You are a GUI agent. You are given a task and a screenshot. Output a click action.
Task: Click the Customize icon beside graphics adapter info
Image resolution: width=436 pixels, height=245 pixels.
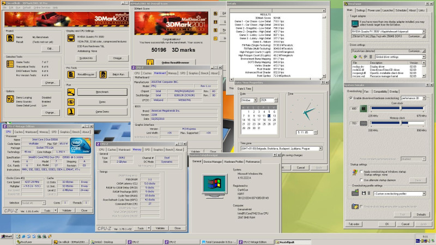click(x=424, y=36)
